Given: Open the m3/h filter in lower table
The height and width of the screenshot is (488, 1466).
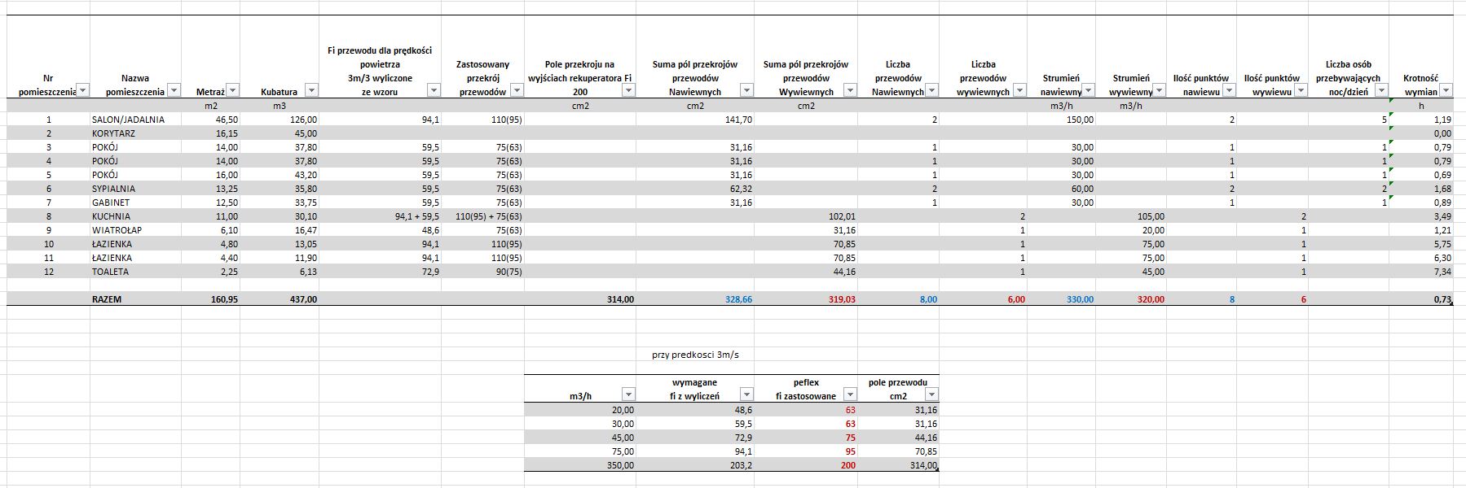Looking at the screenshot, I should pos(627,394).
